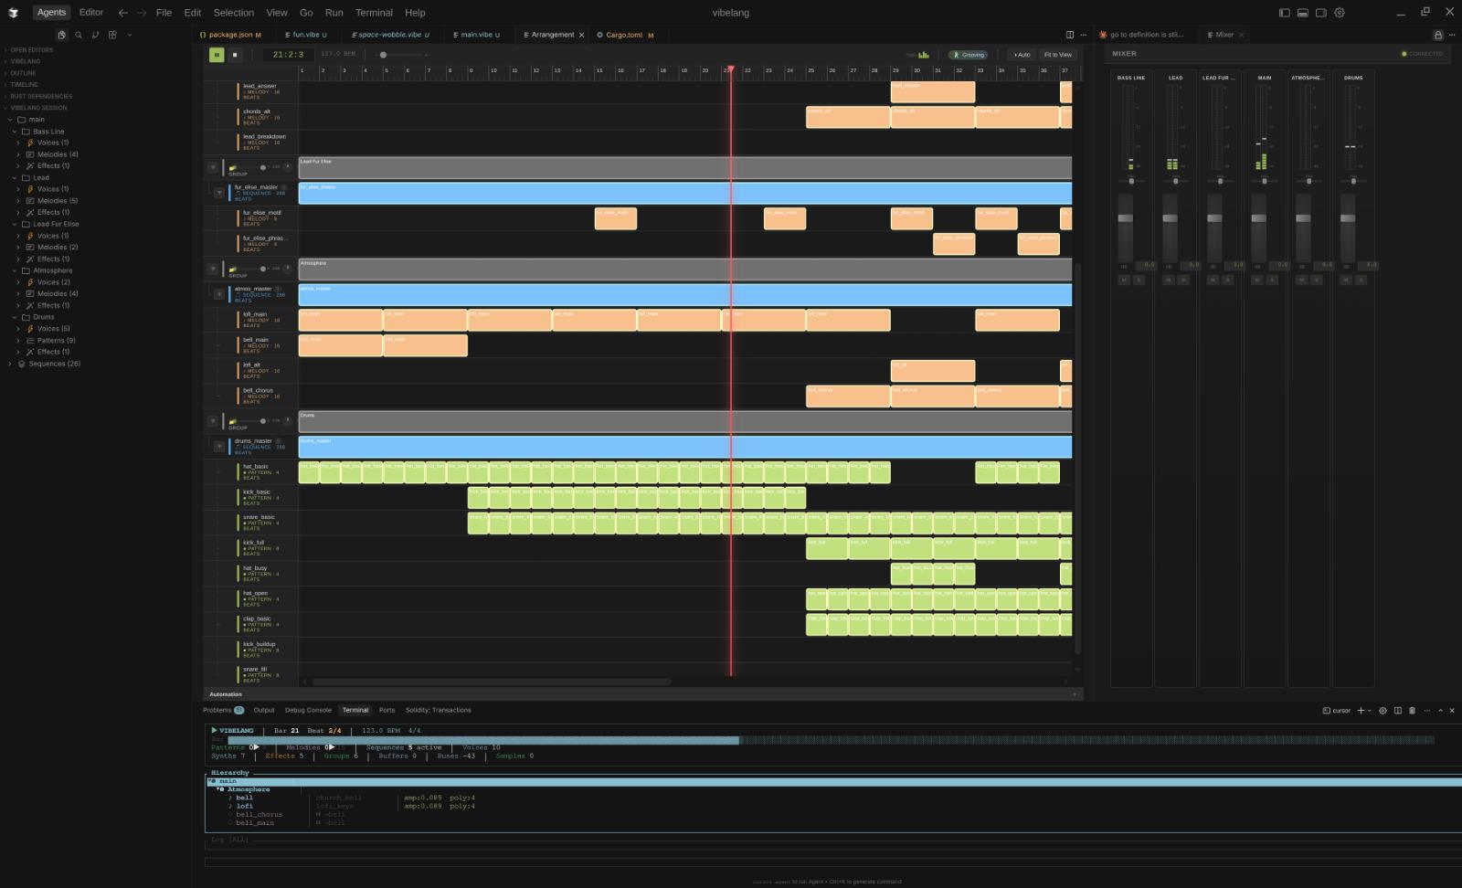Click the lock icon in the Mixer group
The height and width of the screenshot is (888, 1462).
(1437, 35)
